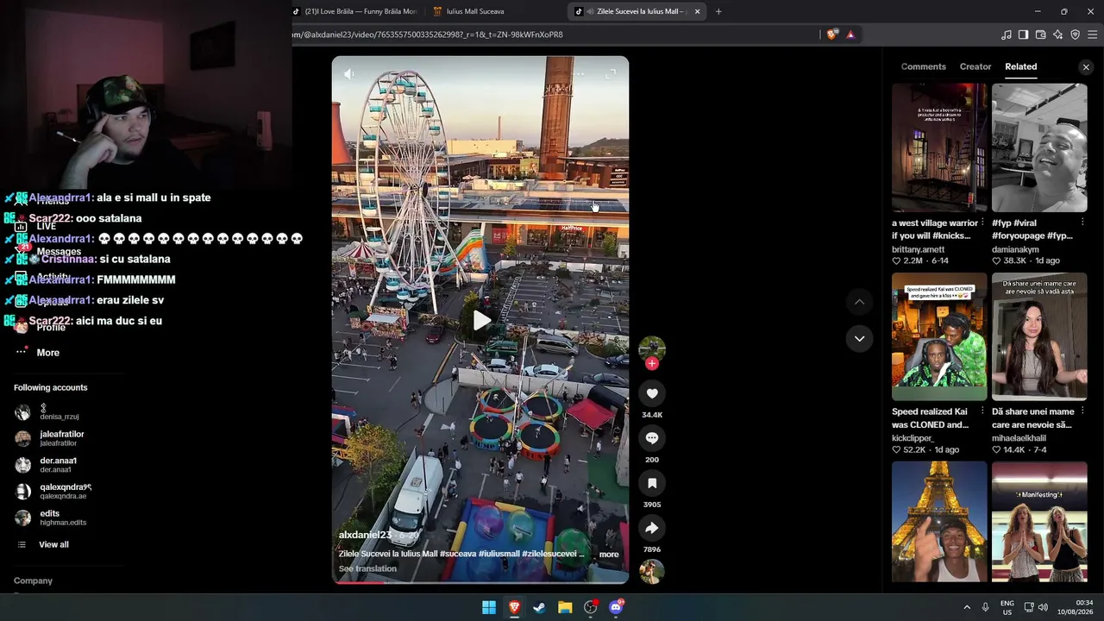Viewport: 1104px width, 621px height.
Task: Open the Windows Start menu
Action: 489,607
